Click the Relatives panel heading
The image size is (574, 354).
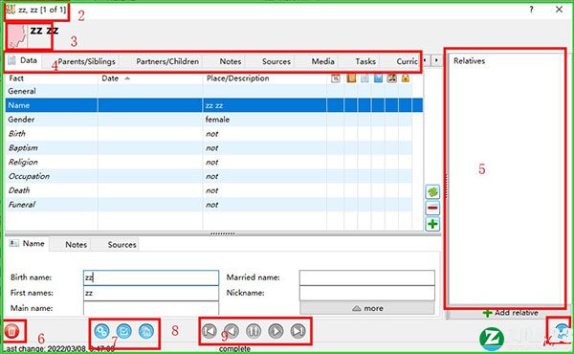tap(470, 61)
